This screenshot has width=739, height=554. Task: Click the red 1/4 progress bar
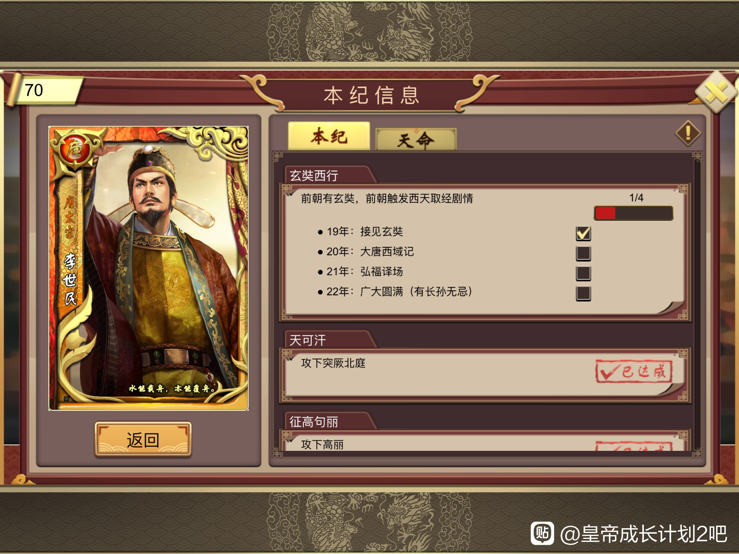pyautogui.click(x=633, y=213)
